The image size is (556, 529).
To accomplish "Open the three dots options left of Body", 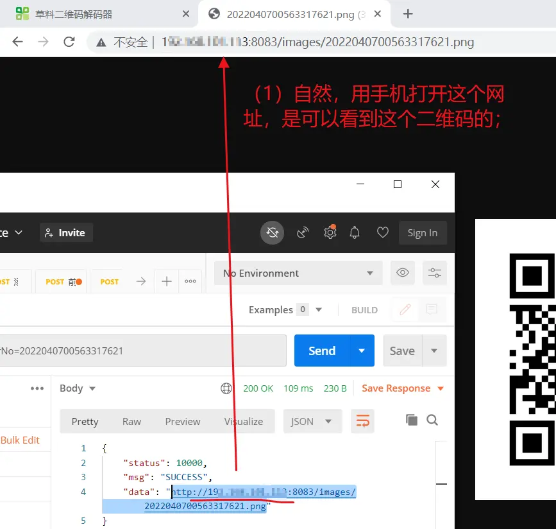I will point(37,388).
